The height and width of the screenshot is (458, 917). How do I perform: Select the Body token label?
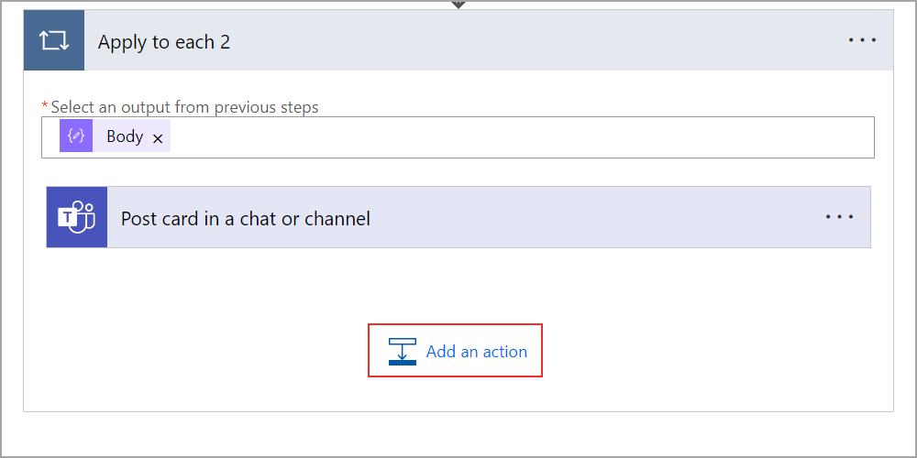click(125, 136)
